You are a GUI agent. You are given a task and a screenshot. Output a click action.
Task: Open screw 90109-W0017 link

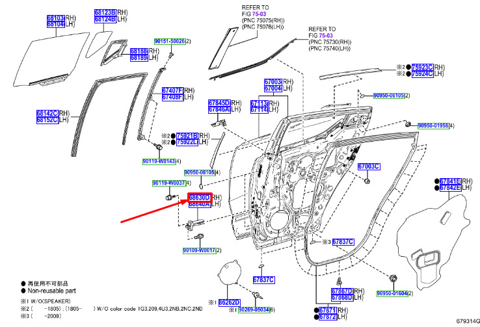pyautogui.click(x=200, y=250)
